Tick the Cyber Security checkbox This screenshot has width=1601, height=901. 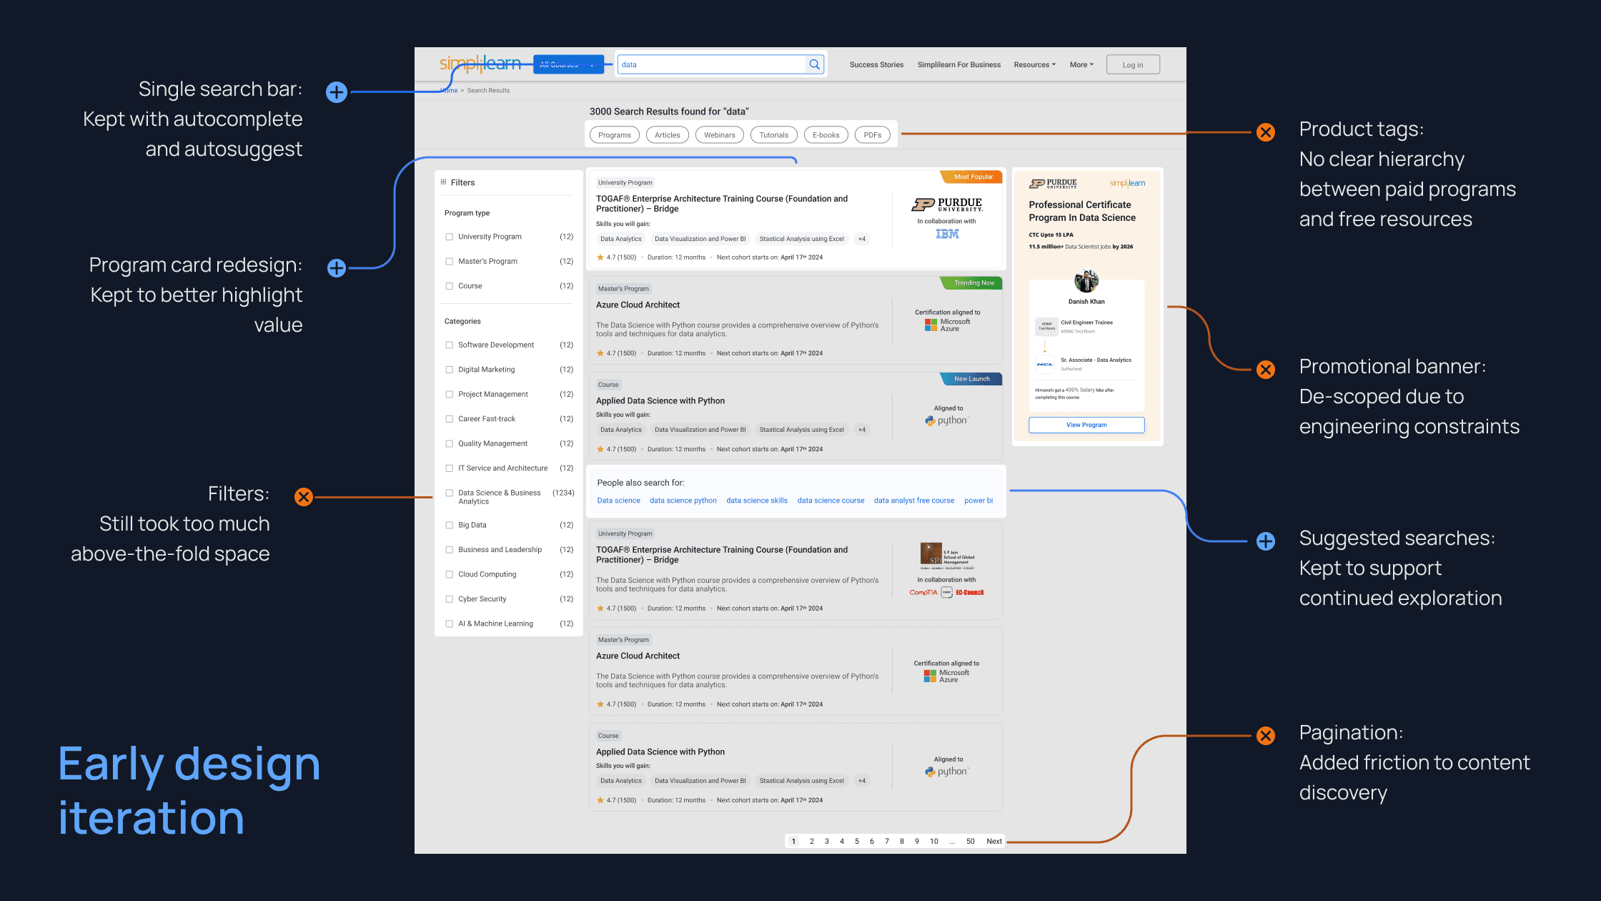[450, 599]
